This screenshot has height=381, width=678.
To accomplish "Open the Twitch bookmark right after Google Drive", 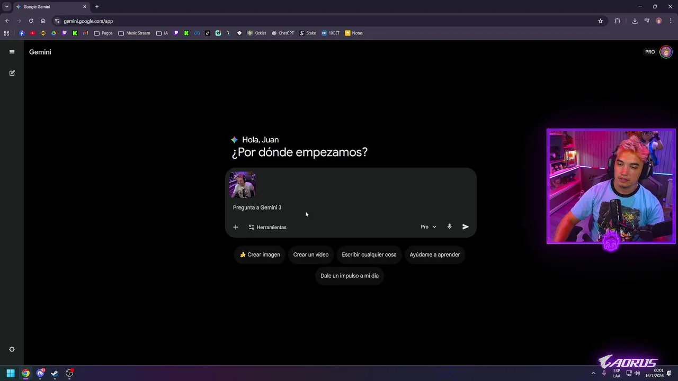I will pos(64,33).
